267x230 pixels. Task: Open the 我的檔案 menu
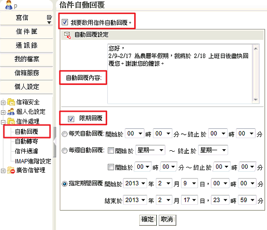pos(27,59)
